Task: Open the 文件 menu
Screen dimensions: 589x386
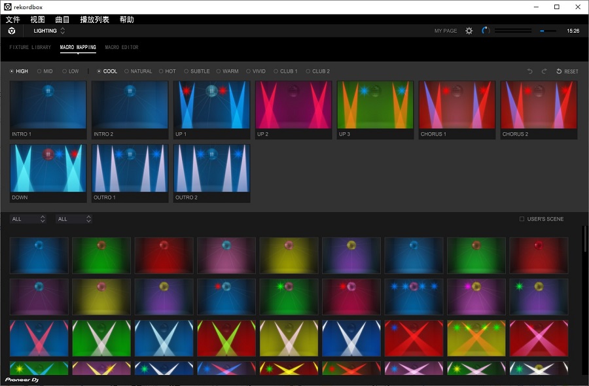Action: (x=12, y=20)
